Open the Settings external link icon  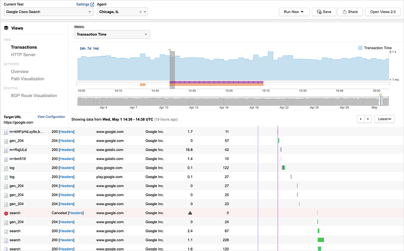coord(92,4)
